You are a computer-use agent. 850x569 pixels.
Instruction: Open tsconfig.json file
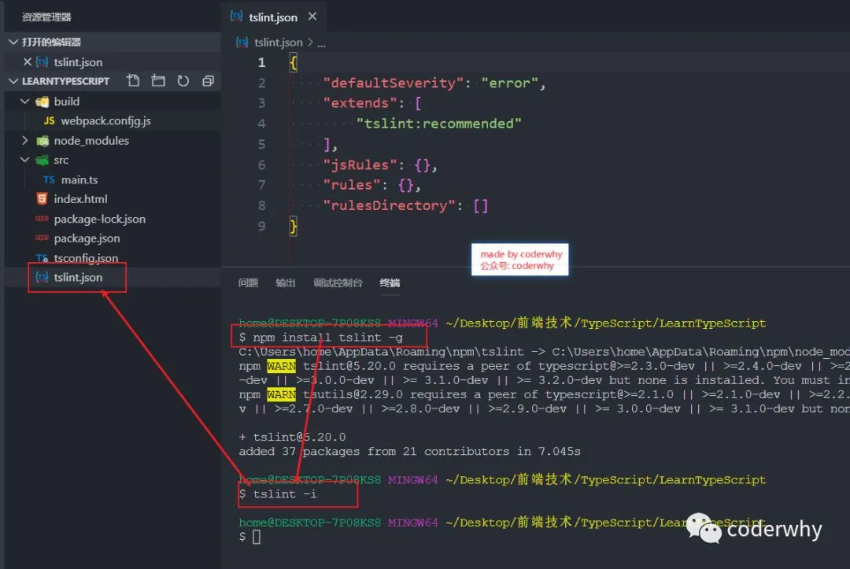point(86,258)
